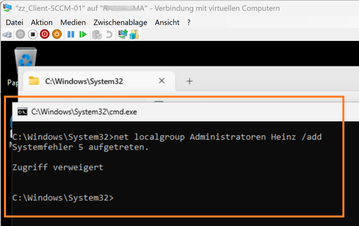Click the 'Systemfehler 5 aufgetreten.' line
Image resolution: width=359 pixels, height=226 pixels.
[80, 147]
